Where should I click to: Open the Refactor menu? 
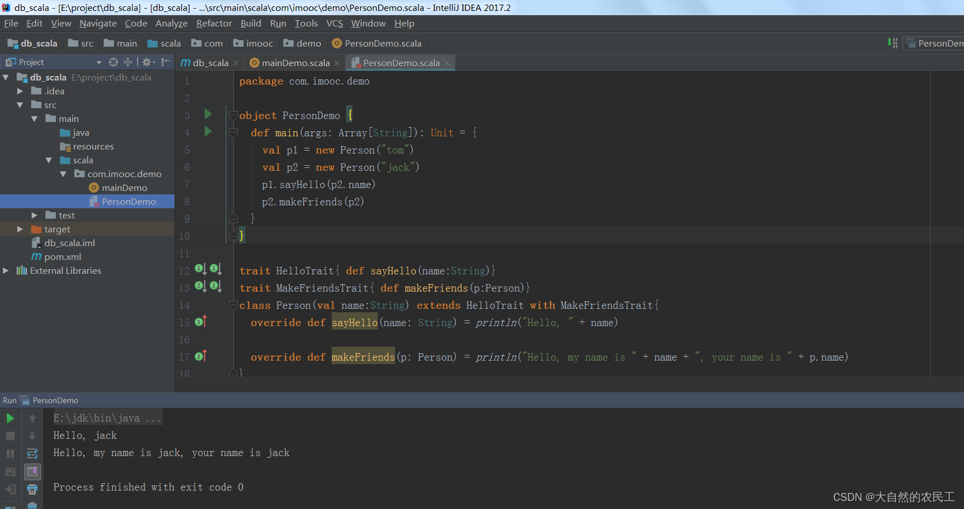click(214, 24)
